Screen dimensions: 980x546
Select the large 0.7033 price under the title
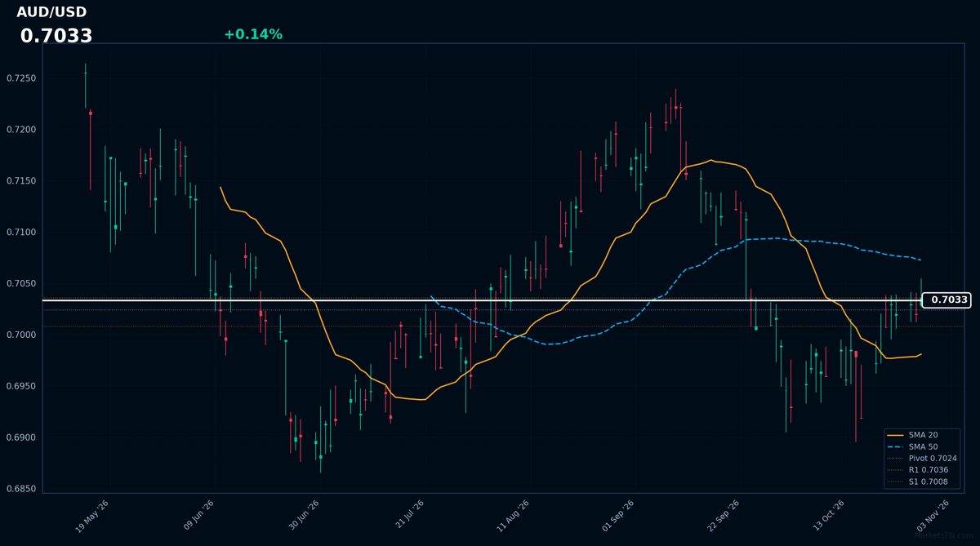click(x=56, y=36)
